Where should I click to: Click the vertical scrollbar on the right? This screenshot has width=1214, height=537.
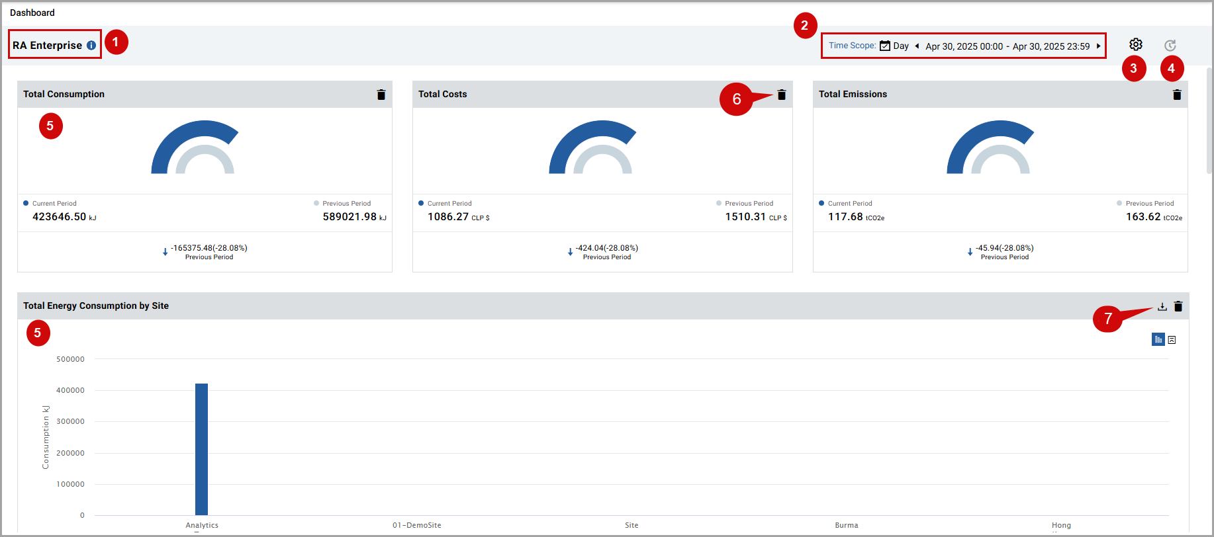coord(1209,119)
